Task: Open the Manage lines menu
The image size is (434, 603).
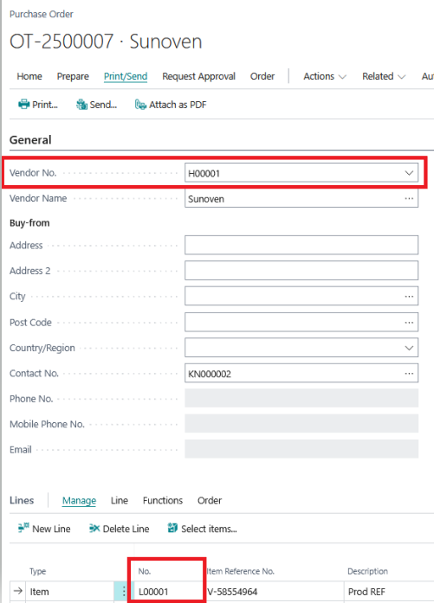Action: [x=79, y=500]
